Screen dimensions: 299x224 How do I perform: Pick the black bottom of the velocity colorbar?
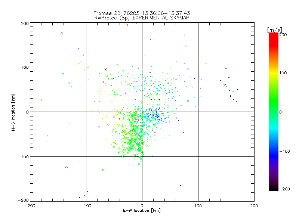274,188
